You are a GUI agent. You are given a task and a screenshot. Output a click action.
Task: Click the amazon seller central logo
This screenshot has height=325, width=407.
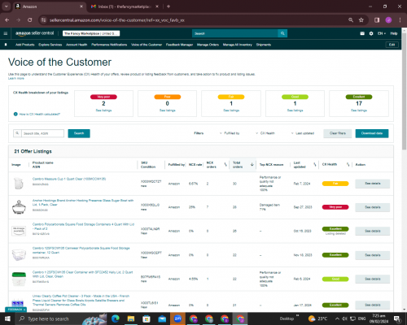[35, 33]
